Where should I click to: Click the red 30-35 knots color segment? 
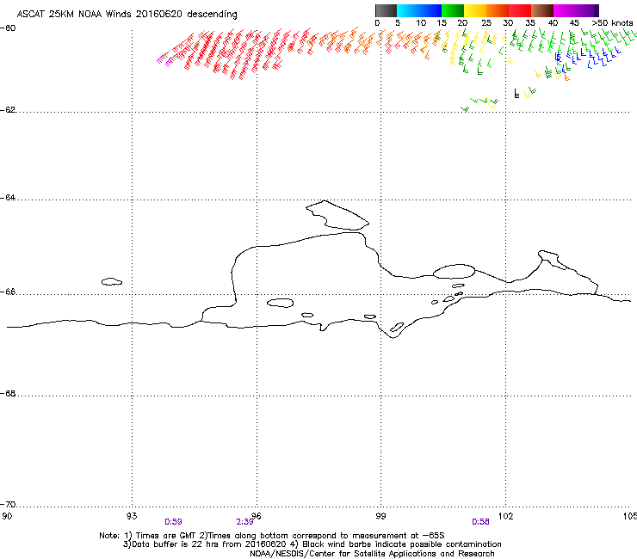(x=520, y=10)
